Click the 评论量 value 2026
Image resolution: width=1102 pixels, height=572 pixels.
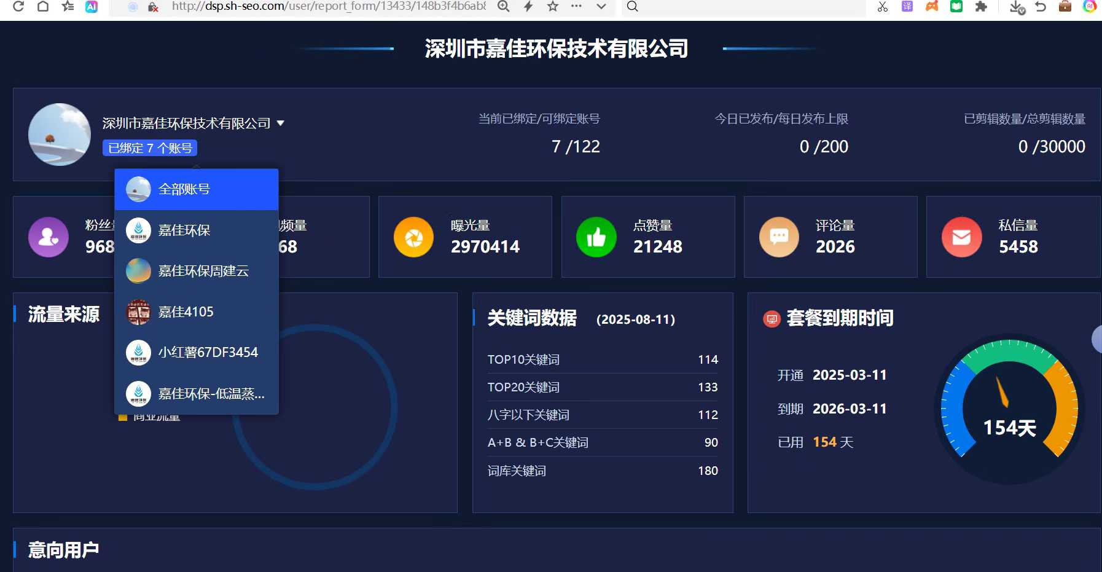(835, 247)
